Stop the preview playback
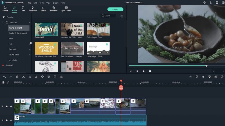The image size is (225, 126). coord(150,71)
